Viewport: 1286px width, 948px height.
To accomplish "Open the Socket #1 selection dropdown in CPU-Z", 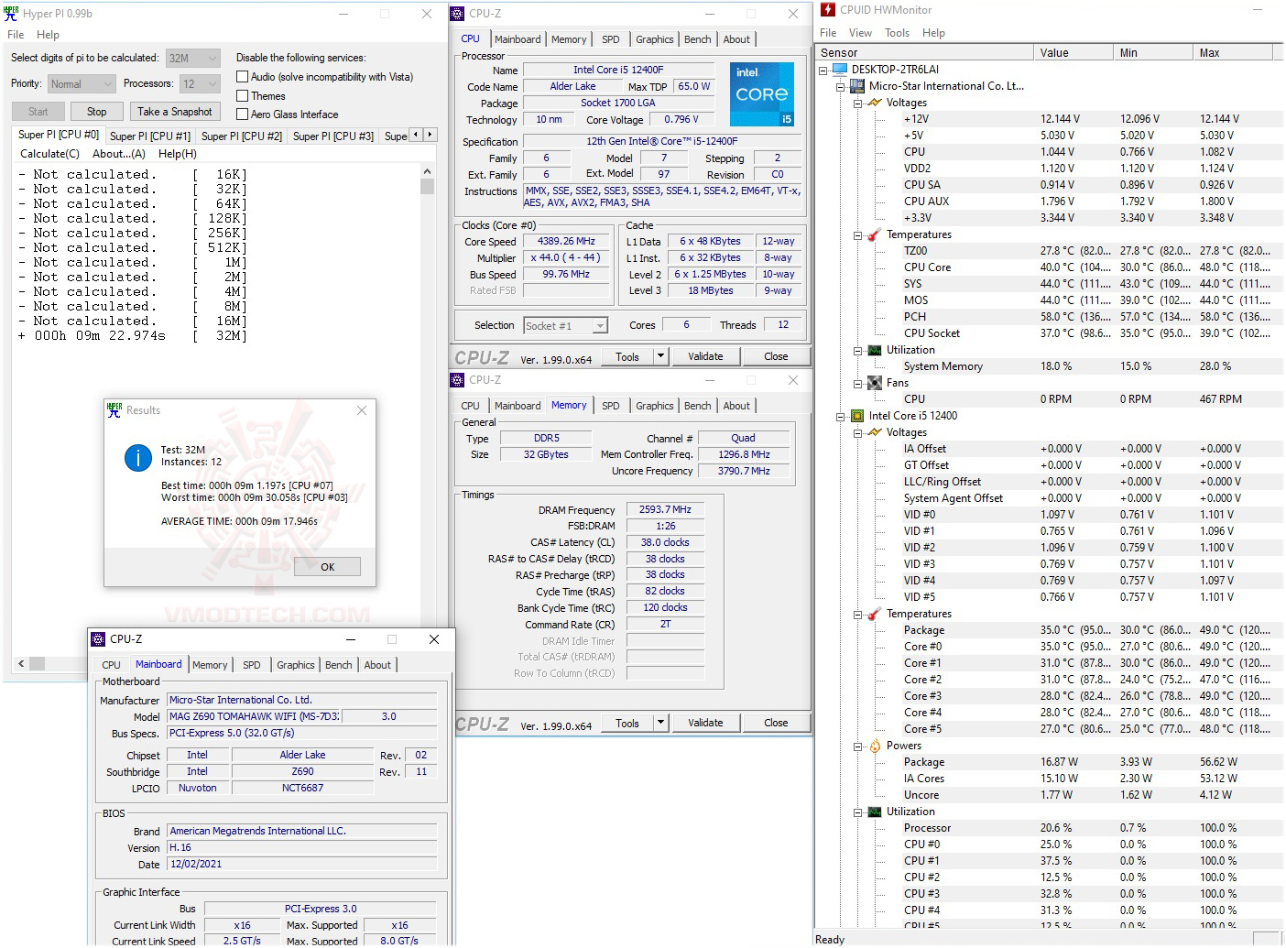I will coord(565,326).
